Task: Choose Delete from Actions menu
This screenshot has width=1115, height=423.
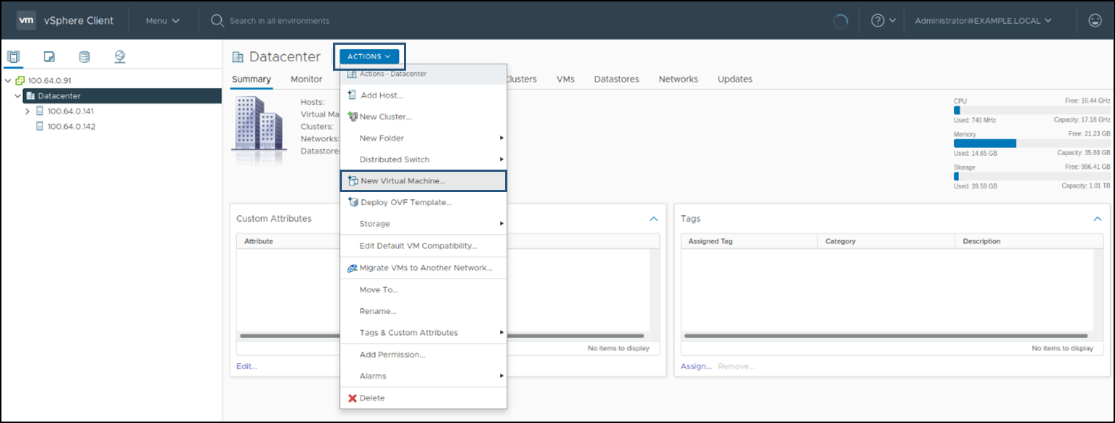Action: tap(423, 398)
